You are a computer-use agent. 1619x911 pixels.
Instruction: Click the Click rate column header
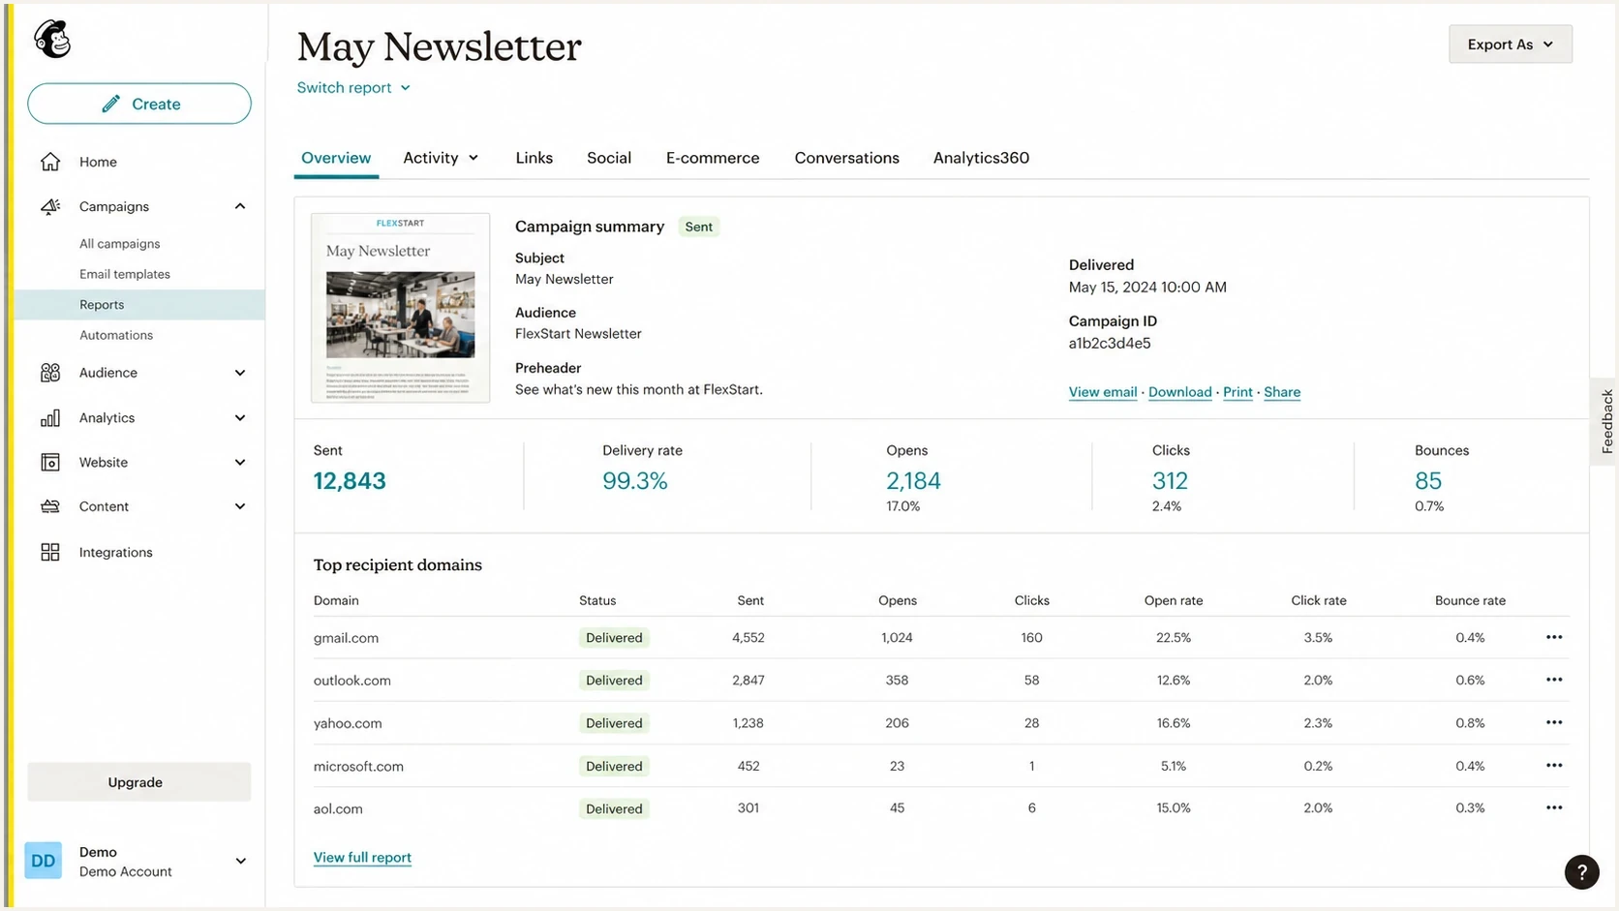[x=1319, y=600]
